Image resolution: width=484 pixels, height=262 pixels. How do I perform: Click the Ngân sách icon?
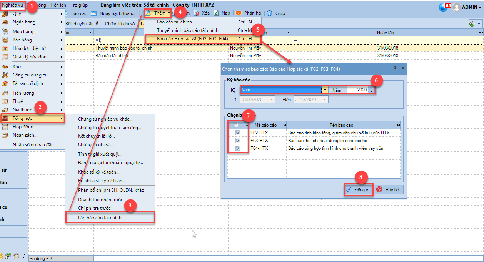(5, 135)
